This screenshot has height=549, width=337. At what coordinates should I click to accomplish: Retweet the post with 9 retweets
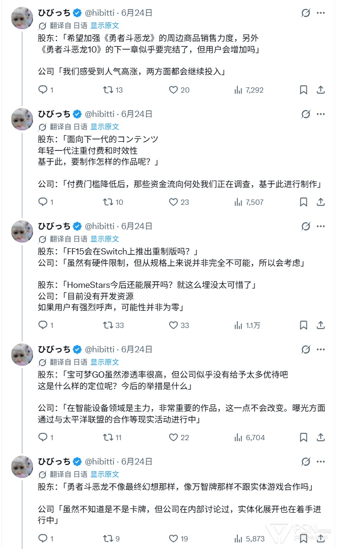point(111,538)
